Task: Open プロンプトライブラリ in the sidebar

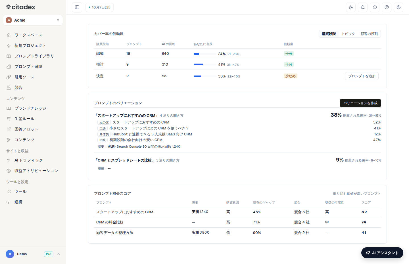Action: tap(33, 56)
